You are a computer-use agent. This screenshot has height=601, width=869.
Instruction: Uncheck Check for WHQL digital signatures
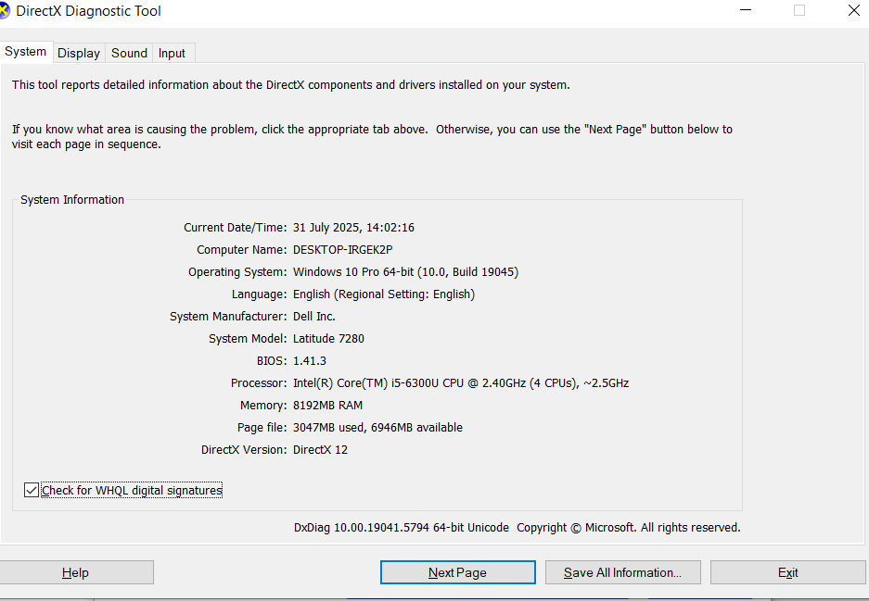point(32,490)
